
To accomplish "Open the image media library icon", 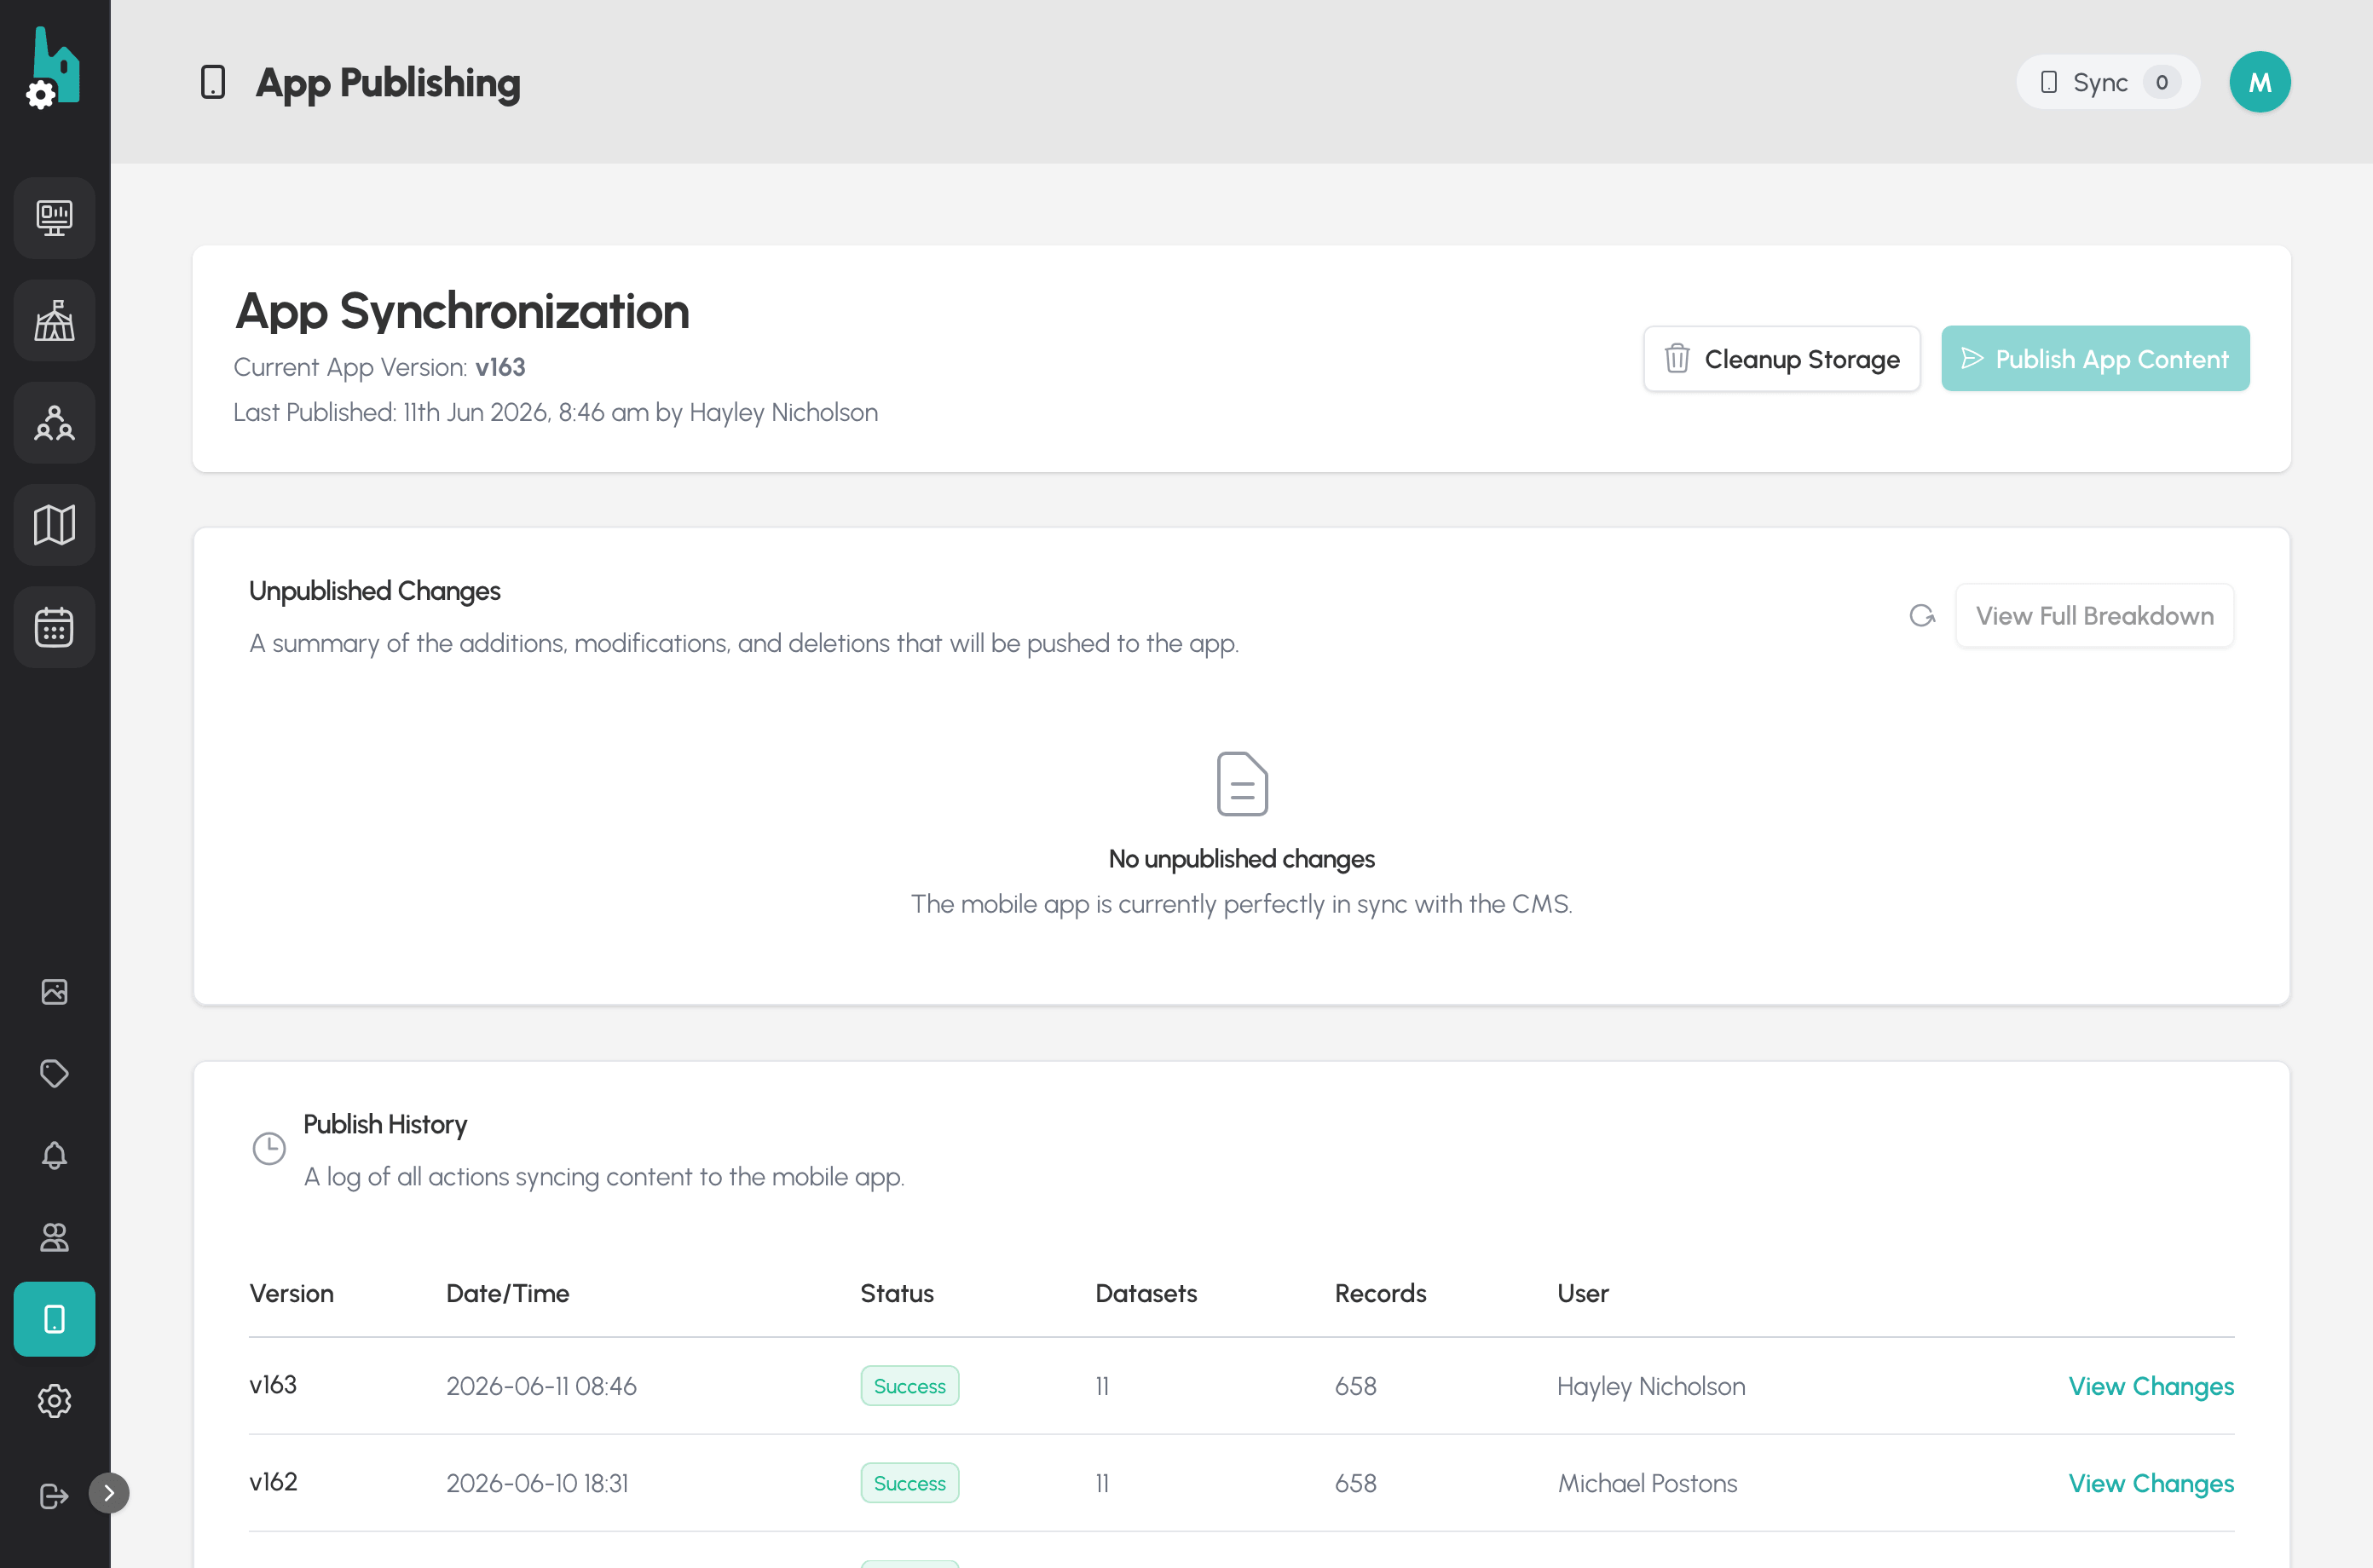I will (x=54, y=991).
